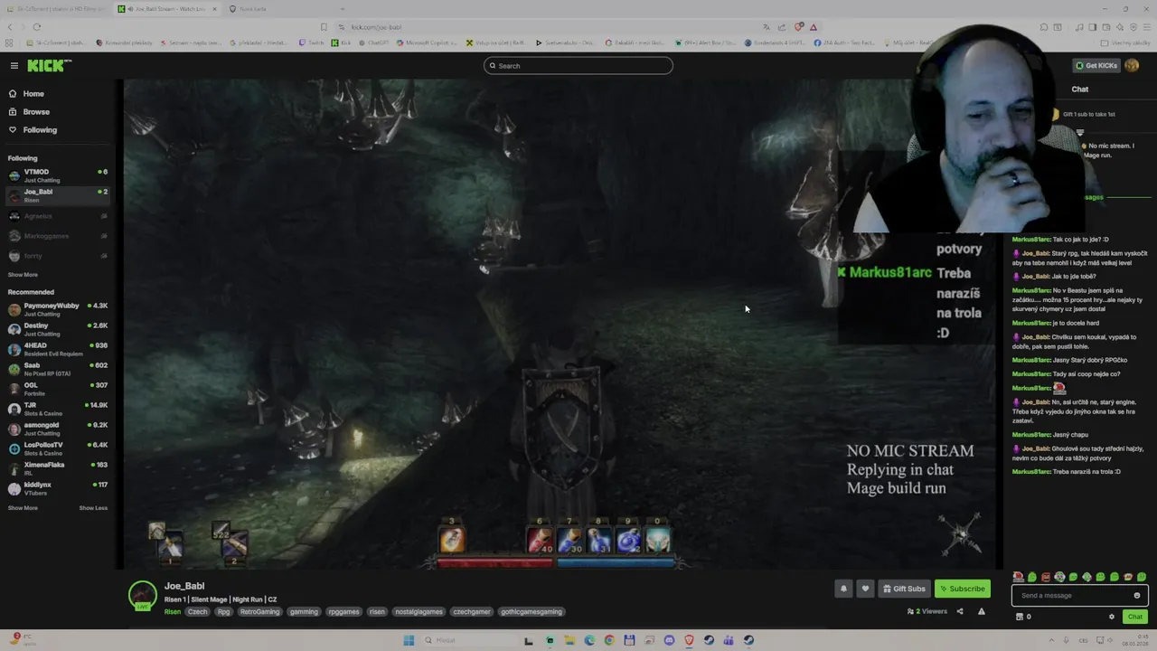Select the czechgamer tag
The image size is (1157, 651).
[x=472, y=612]
